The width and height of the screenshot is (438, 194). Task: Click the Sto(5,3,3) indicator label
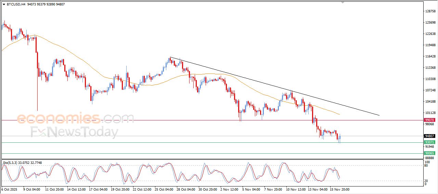(11, 163)
